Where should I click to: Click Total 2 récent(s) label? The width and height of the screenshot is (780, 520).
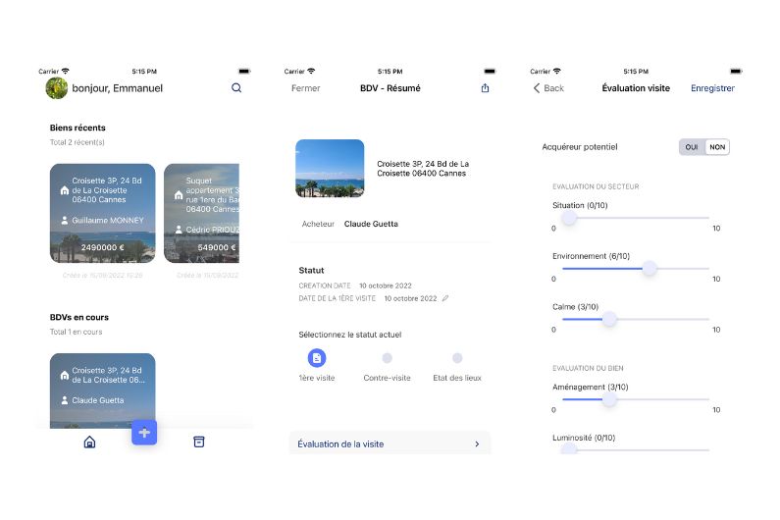[78, 142]
